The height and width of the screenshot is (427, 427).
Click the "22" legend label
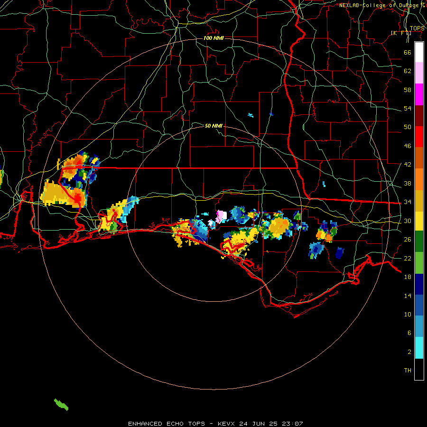click(408, 258)
